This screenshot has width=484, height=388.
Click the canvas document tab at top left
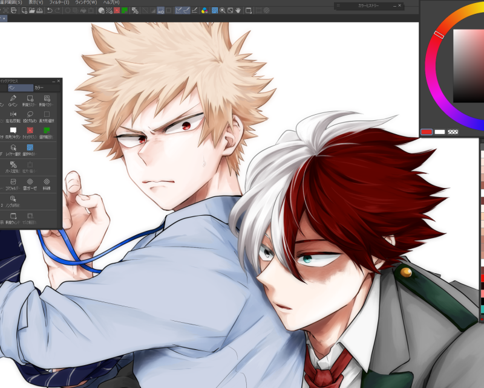[x=4, y=19]
